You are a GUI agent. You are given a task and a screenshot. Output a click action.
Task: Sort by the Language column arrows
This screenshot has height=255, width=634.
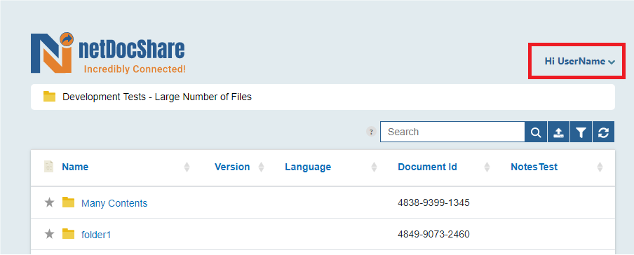pyautogui.click(x=375, y=167)
